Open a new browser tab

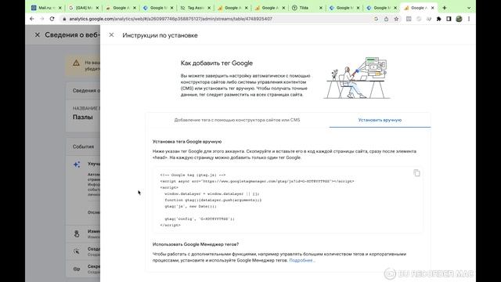pos(445,8)
